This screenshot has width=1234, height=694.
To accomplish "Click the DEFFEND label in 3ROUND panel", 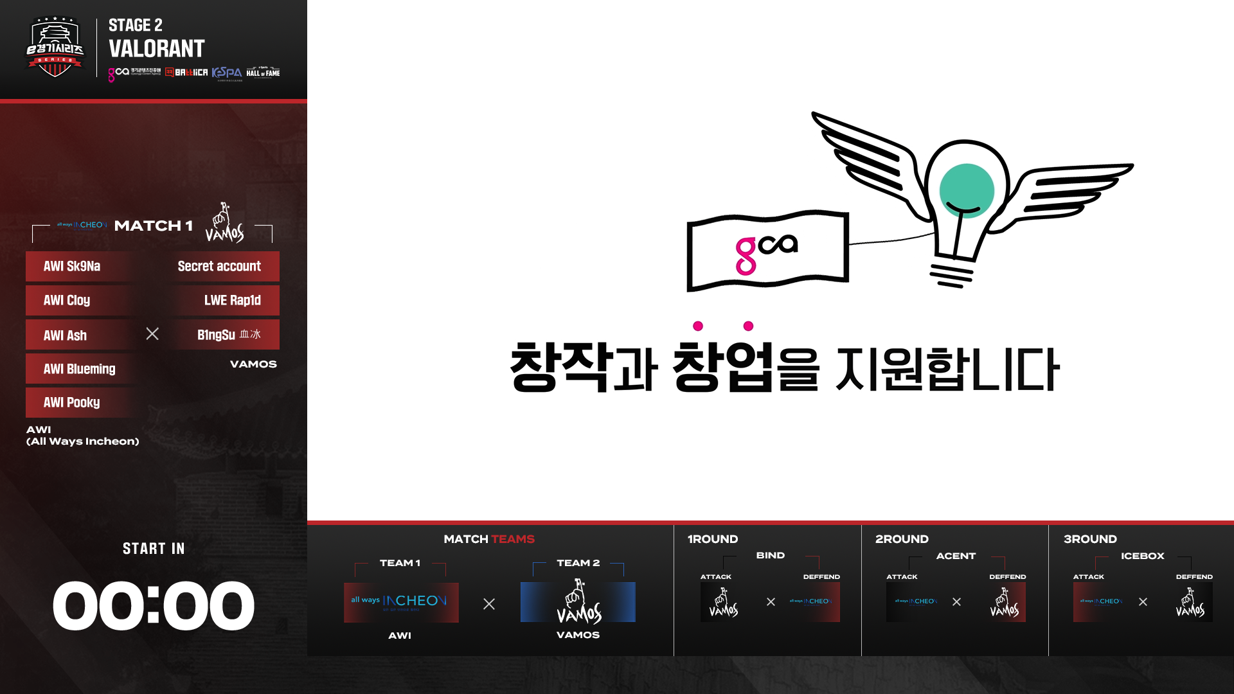I will pyautogui.click(x=1194, y=577).
